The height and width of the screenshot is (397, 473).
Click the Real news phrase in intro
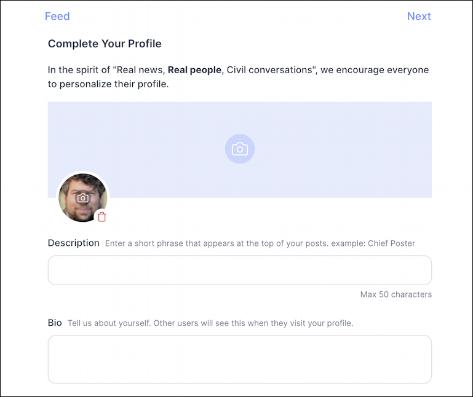(140, 70)
